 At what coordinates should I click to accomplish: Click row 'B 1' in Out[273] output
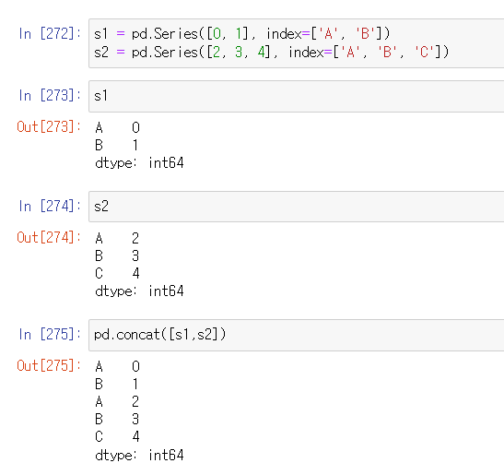click(117, 145)
